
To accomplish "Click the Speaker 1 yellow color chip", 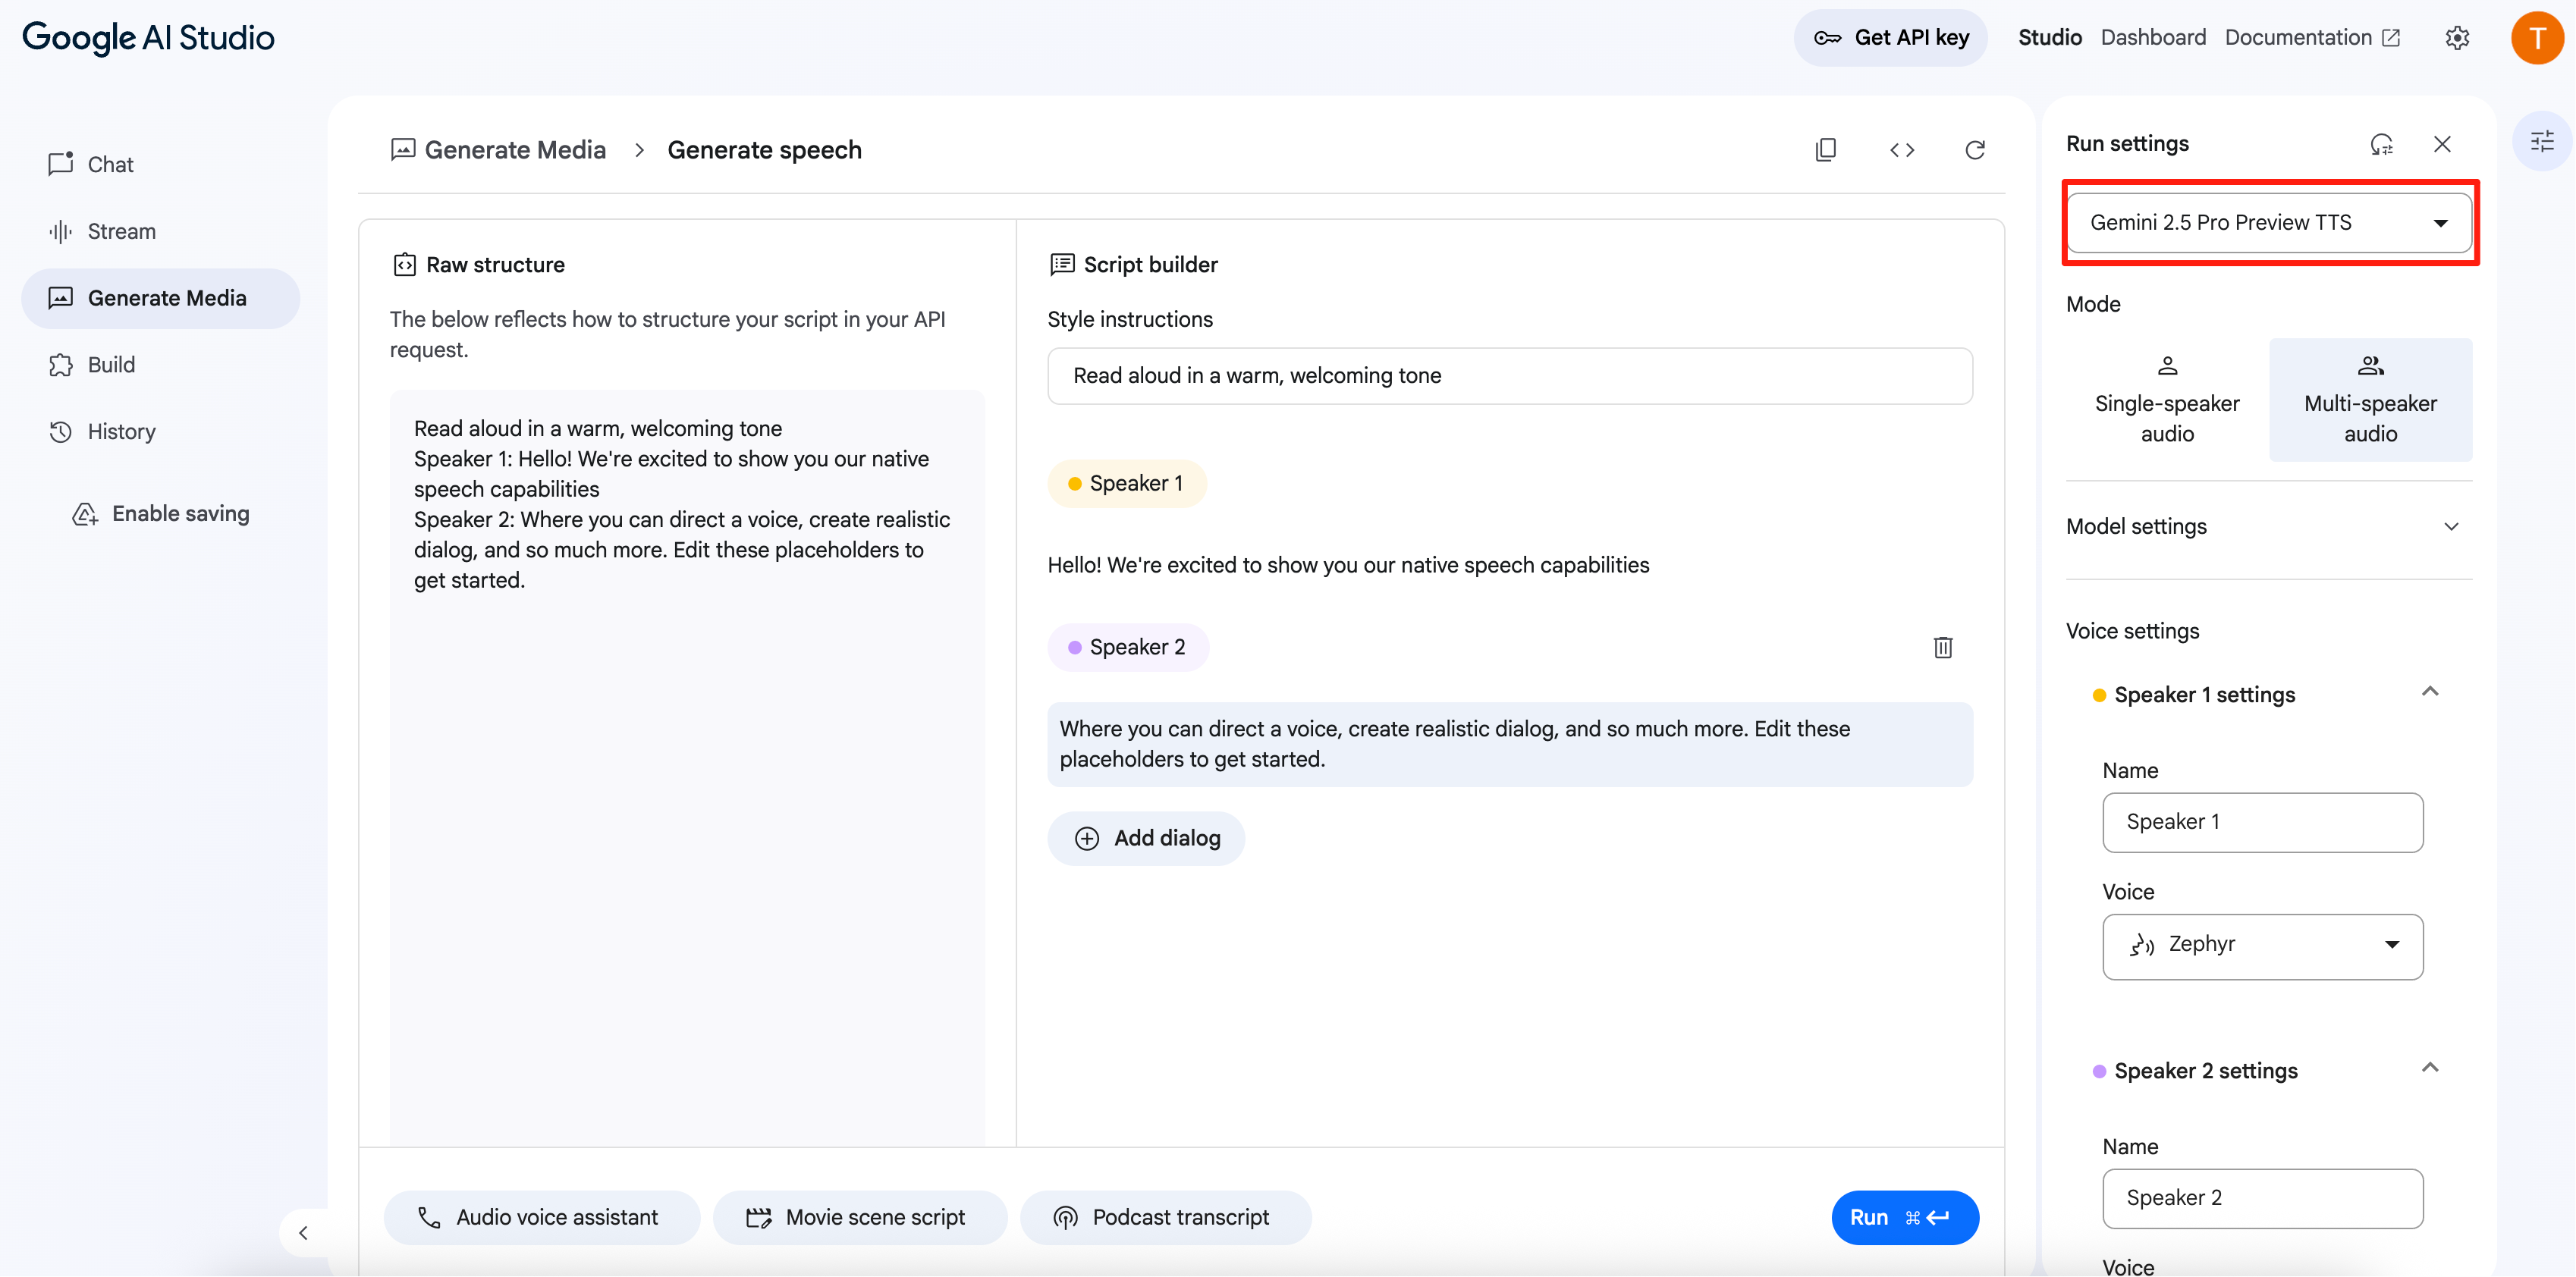I will point(1126,483).
